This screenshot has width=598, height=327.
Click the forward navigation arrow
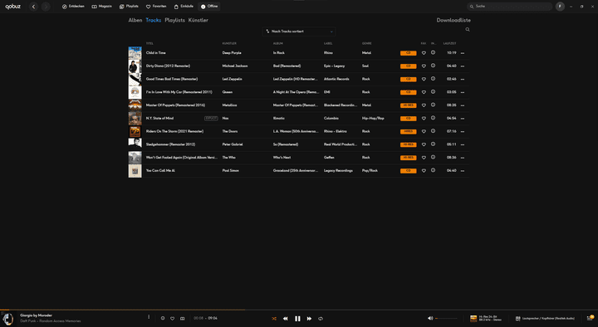(46, 7)
